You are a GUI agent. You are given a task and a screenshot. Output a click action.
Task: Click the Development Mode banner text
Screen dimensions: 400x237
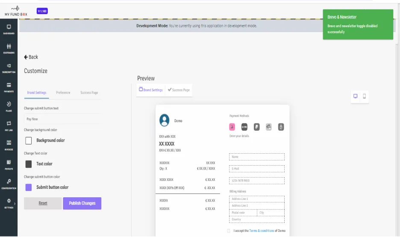pyautogui.click(x=197, y=26)
